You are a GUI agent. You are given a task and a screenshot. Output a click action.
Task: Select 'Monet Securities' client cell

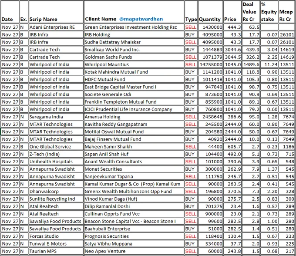134,169
